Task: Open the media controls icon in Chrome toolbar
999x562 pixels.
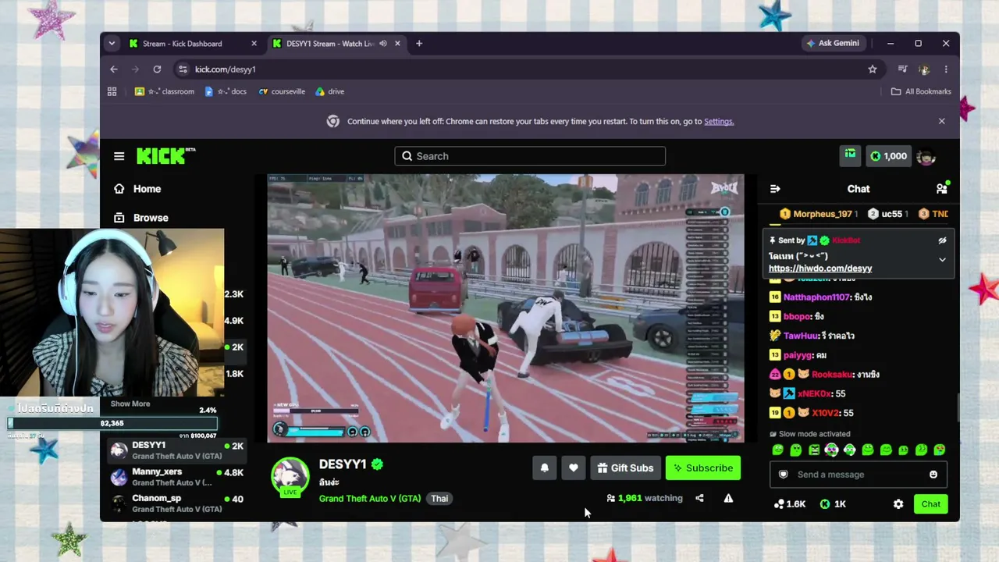Action: click(902, 69)
